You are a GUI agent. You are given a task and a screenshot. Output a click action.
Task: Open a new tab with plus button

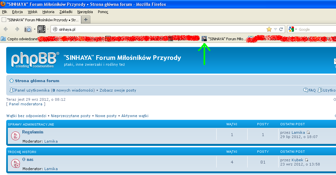coord(86,20)
